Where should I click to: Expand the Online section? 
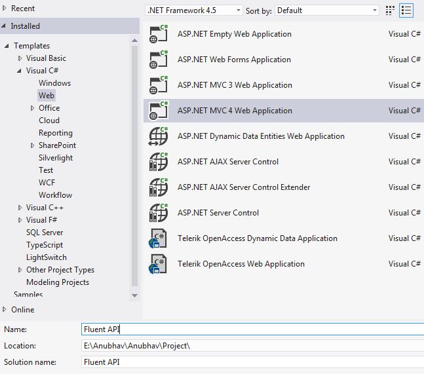coord(5,310)
